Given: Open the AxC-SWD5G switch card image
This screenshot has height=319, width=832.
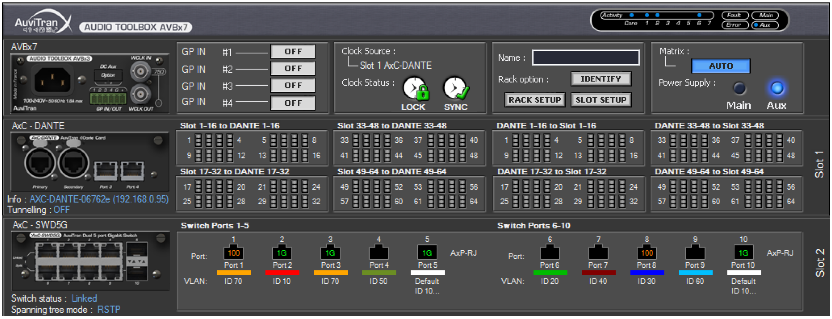Looking at the screenshot, I should (91, 261).
